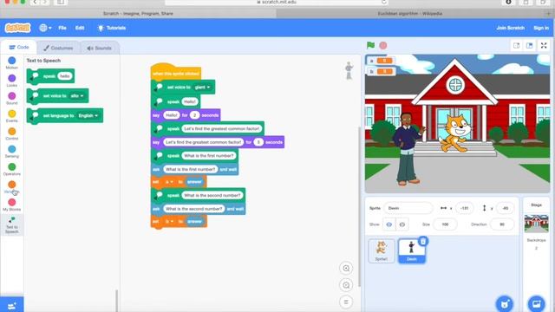Image resolution: width=555 pixels, height=312 pixels.
Task: Delete the Devin sprite with trash icon
Action: pyautogui.click(x=423, y=241)
